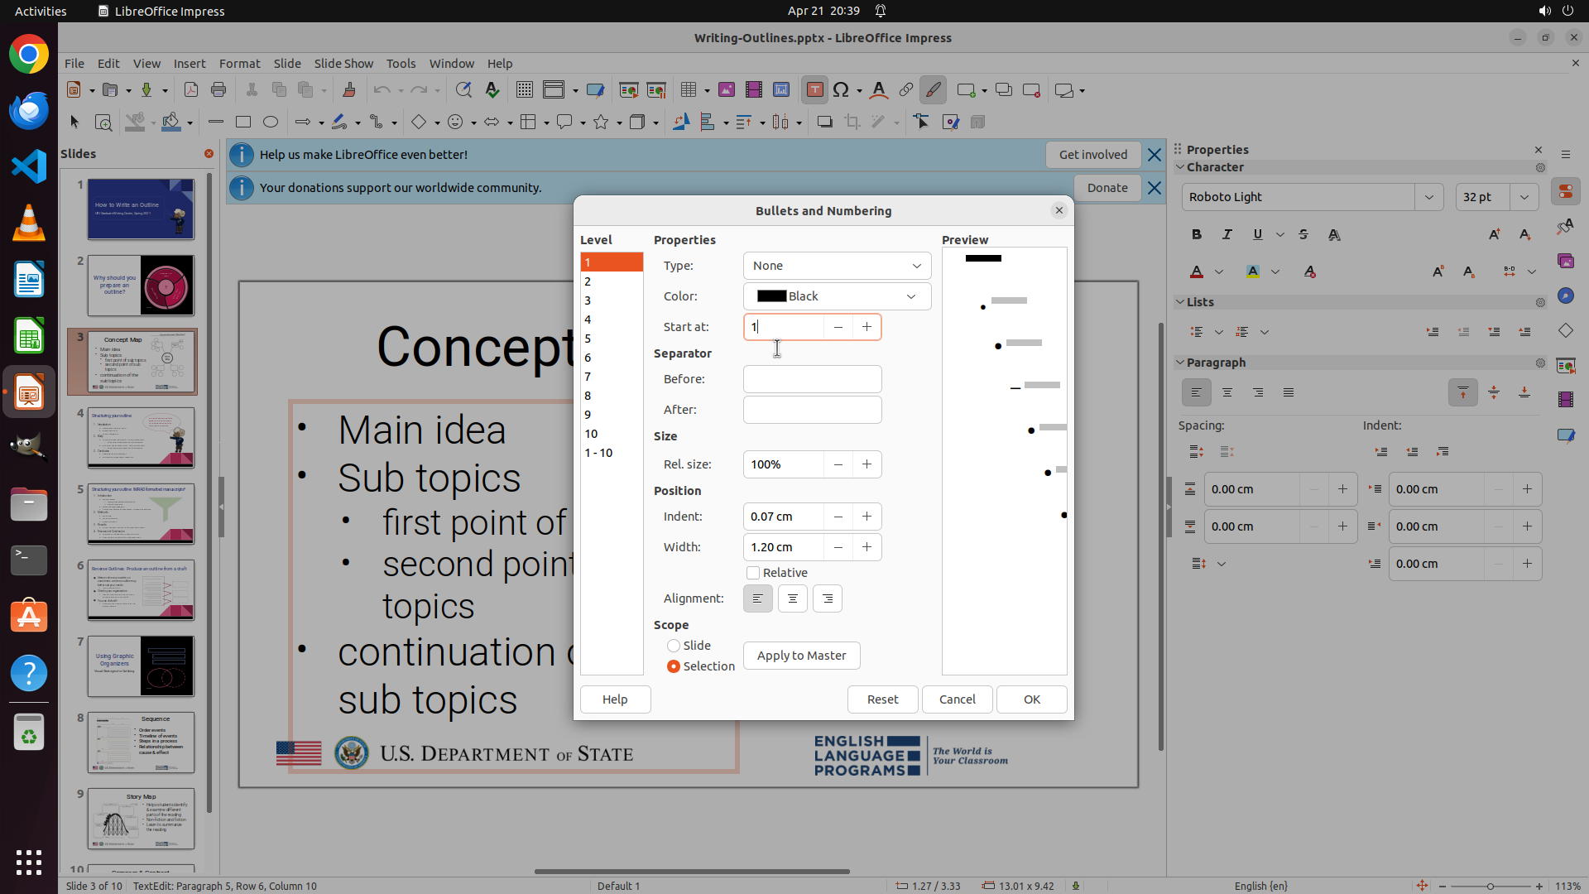This screenshot has width=1589, height=894.
Task: Choose the right alignment button in the Bullets dialog
Action: click(x=827, y=598)
